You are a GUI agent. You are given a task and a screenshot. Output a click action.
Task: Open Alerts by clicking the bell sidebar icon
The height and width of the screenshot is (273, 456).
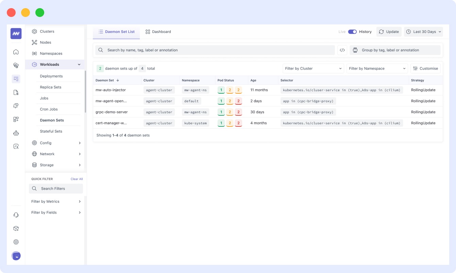click(x=16, y=105)
